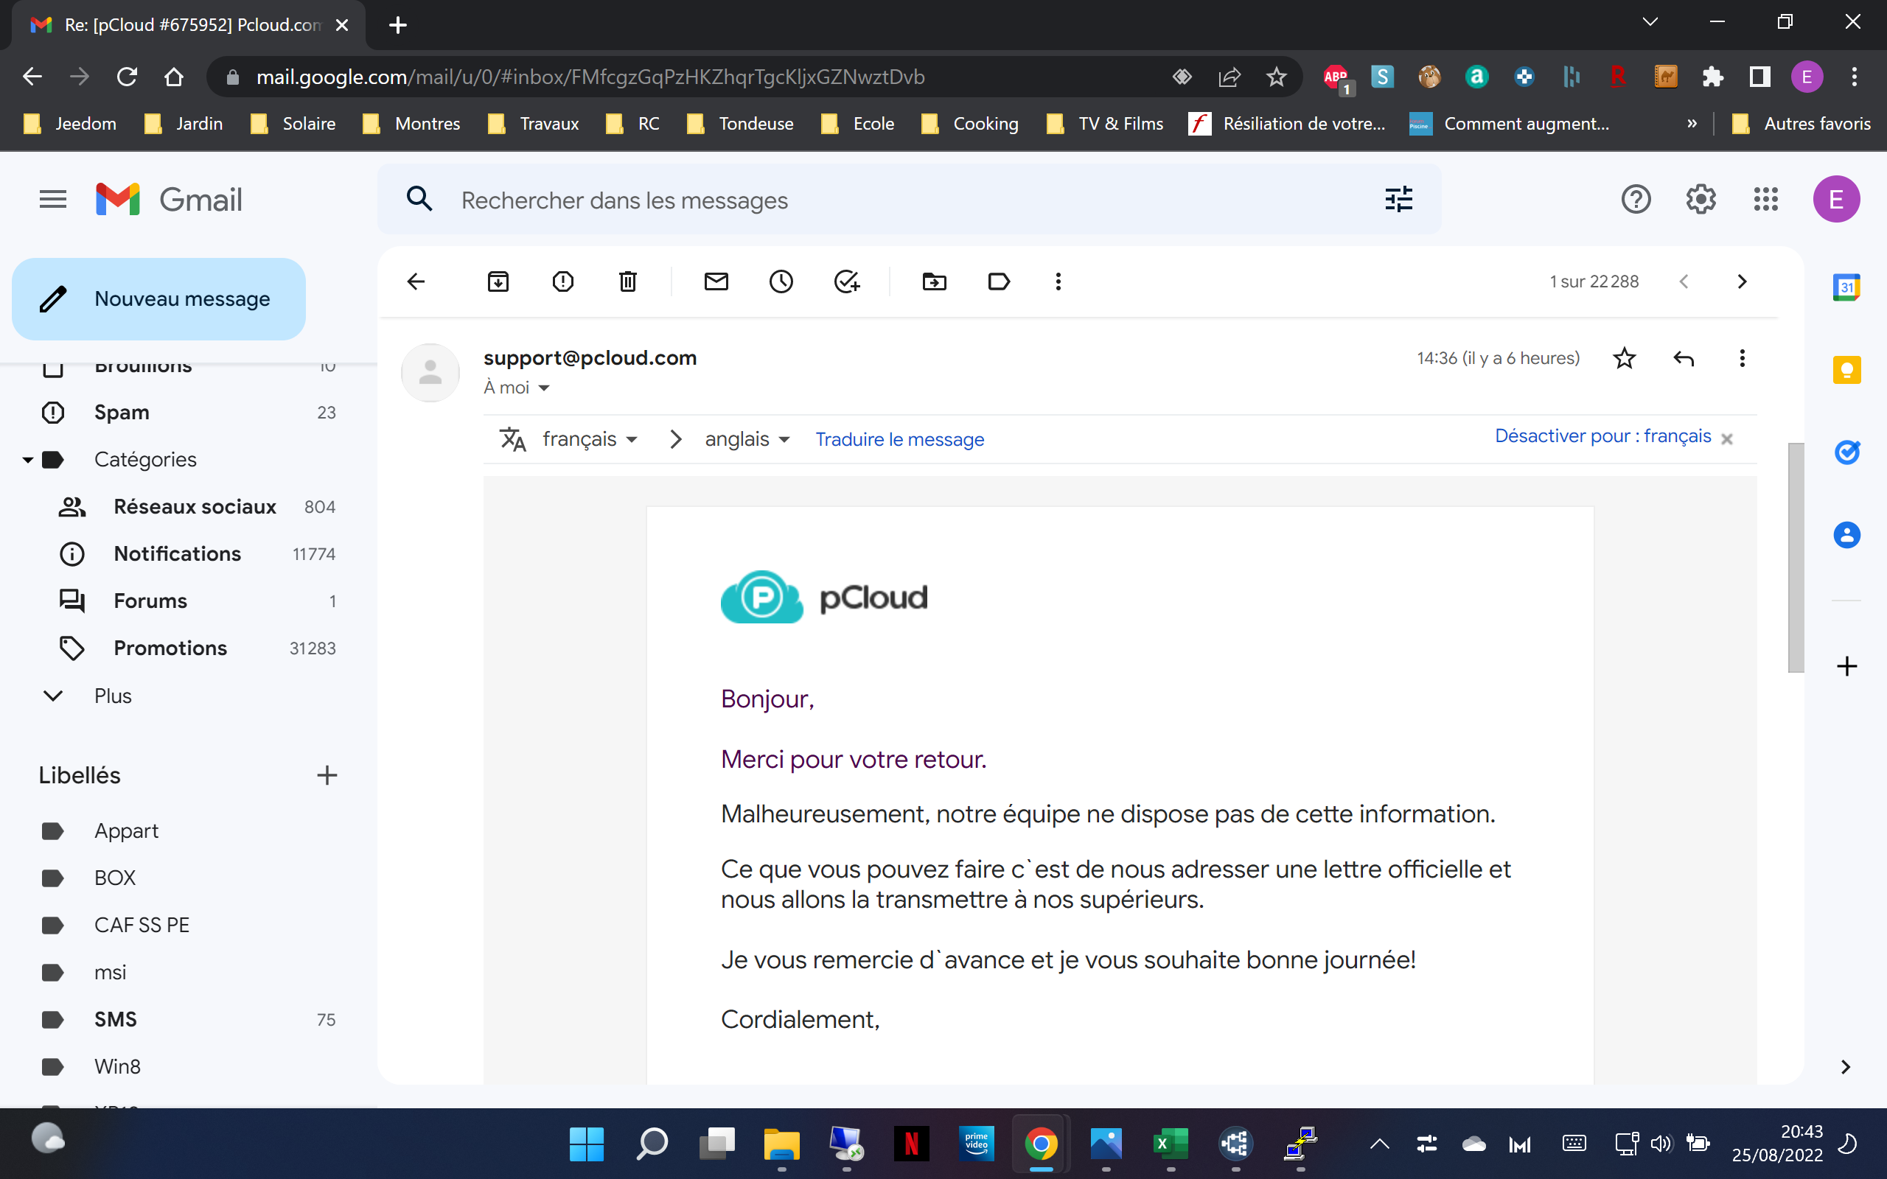The height and width of the screenshot is (1179, 1887).
Task: Click Traduire le message link
Action: tap(899, 439)
